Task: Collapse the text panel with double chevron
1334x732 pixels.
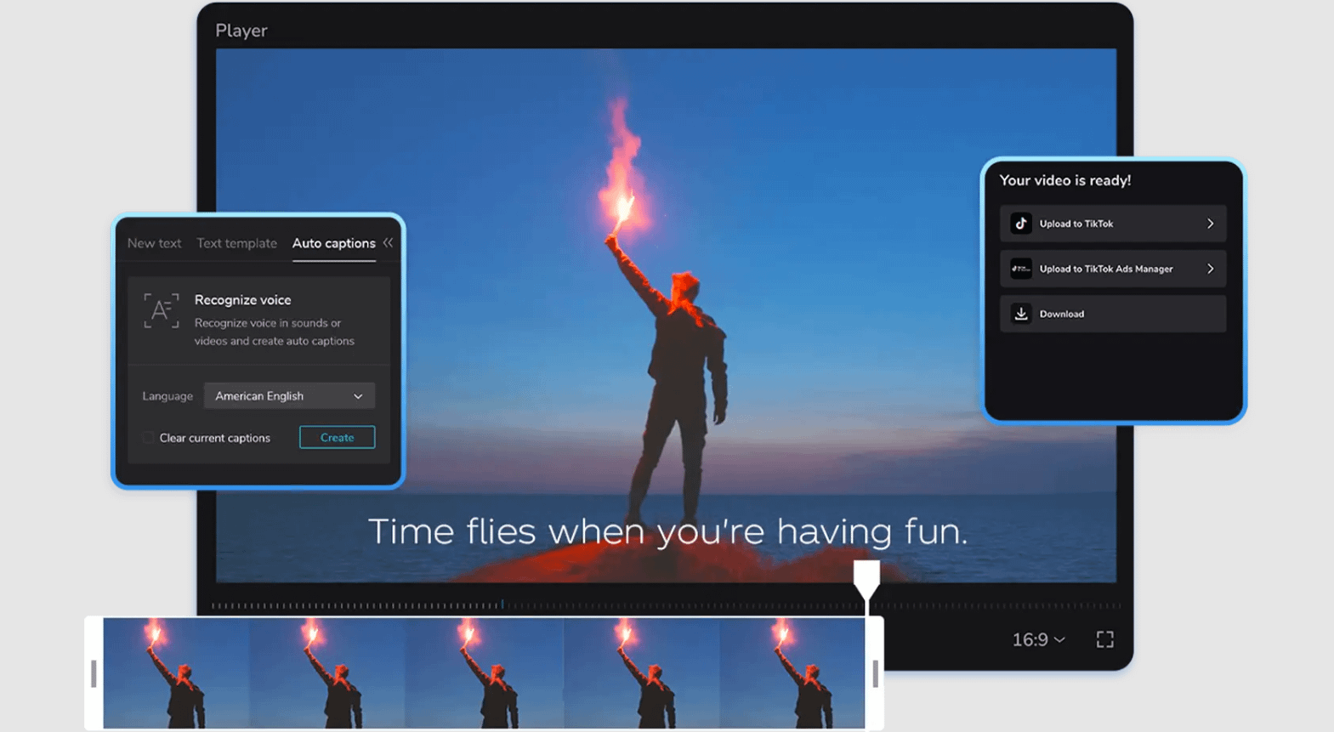Action: 388,243
